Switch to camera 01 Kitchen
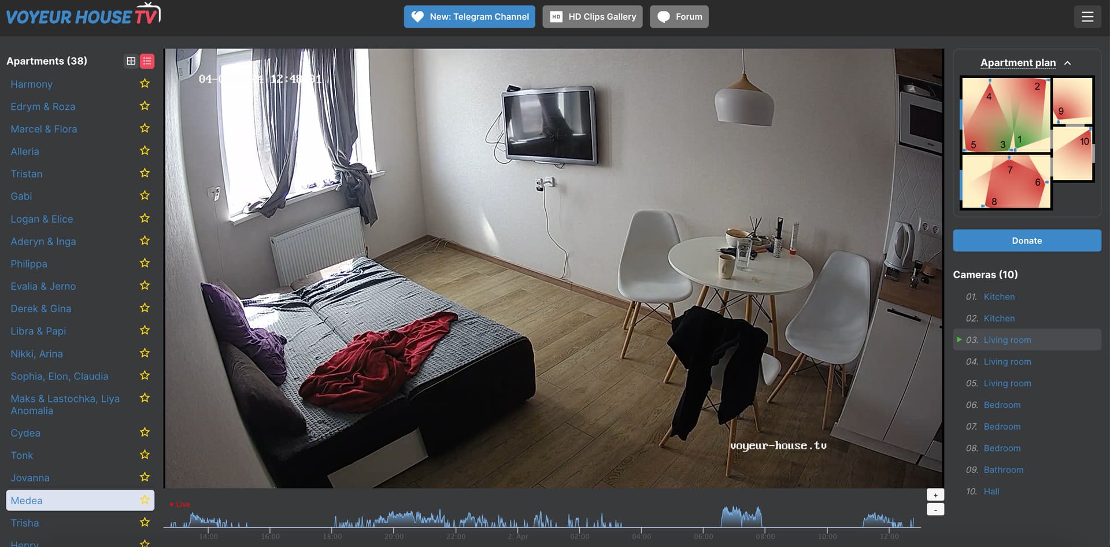1110x547 pixels. [x=998, y=297]
